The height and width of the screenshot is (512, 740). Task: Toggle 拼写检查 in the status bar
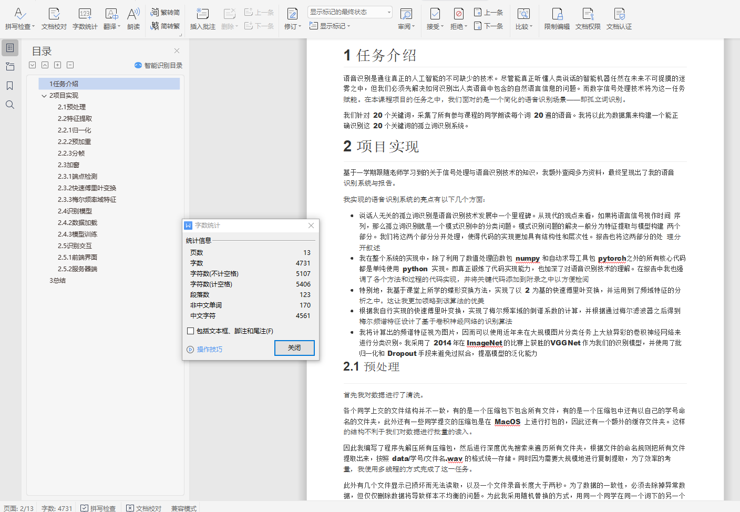[x=98, y=508]
